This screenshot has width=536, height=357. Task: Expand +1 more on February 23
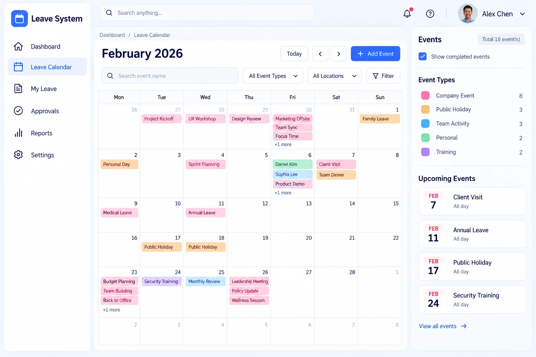pos(111,310)
